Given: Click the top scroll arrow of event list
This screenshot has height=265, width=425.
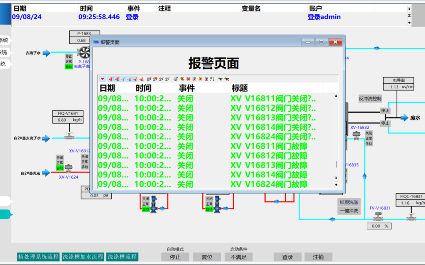Looking at the screenshot, I should 409,9.
